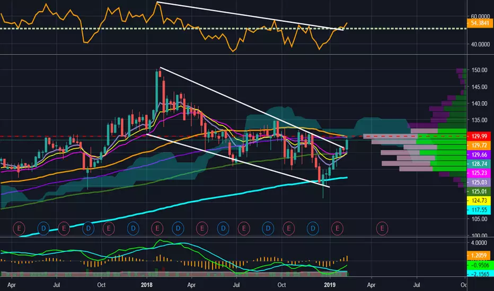Select the orange MACD histogram 1.2059 label
The image size is (494, 291).
[x=479, y=256]
